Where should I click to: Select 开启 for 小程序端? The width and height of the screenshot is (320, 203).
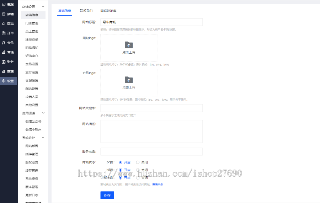[x=121, y=178]
